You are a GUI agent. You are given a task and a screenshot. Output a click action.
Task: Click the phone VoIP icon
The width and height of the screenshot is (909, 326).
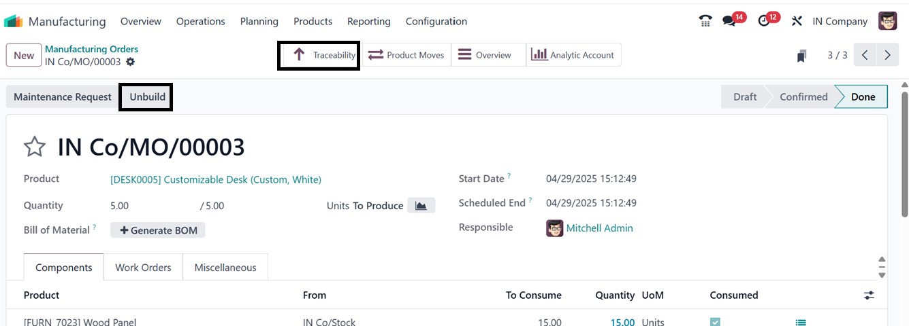[x=705, y=21]
